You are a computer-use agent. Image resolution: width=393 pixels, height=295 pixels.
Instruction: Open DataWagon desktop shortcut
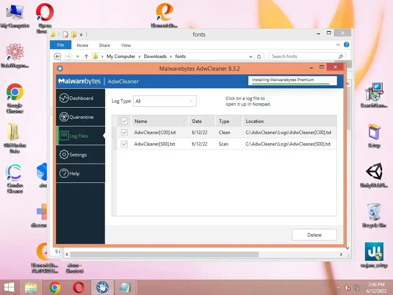coord(15,55)
